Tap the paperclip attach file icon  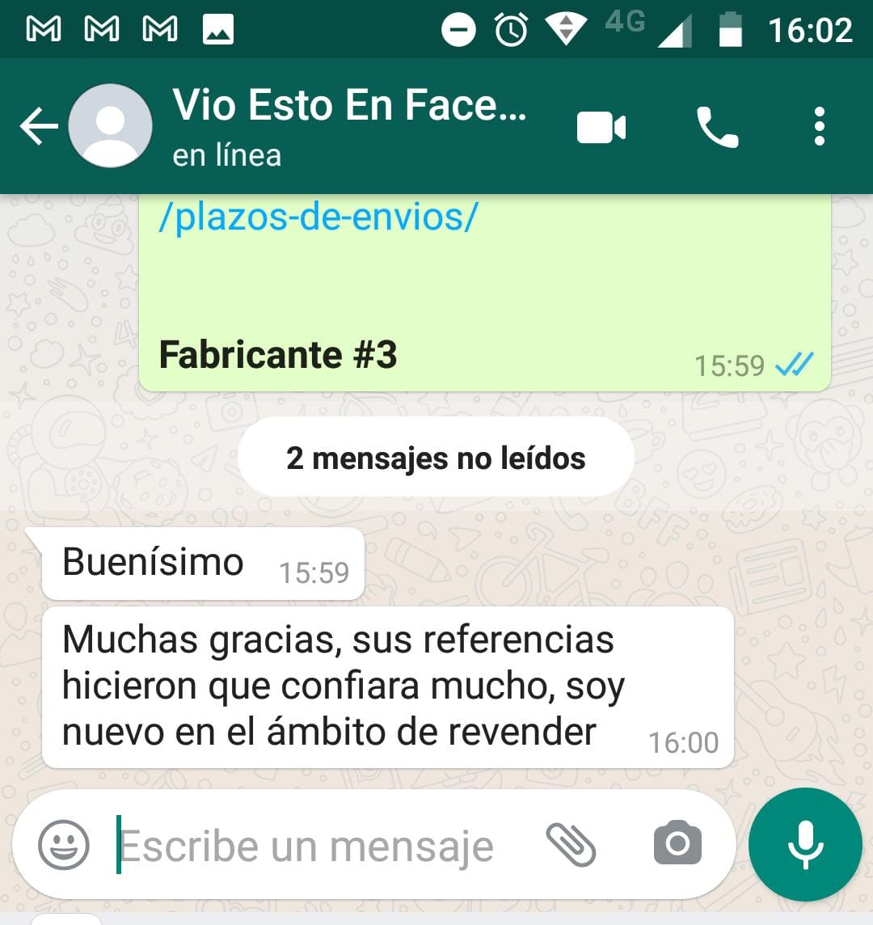(571, 845)
